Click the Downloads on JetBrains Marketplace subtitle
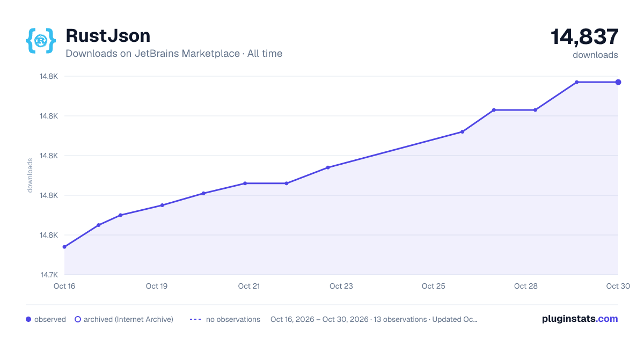 [174, 54]
